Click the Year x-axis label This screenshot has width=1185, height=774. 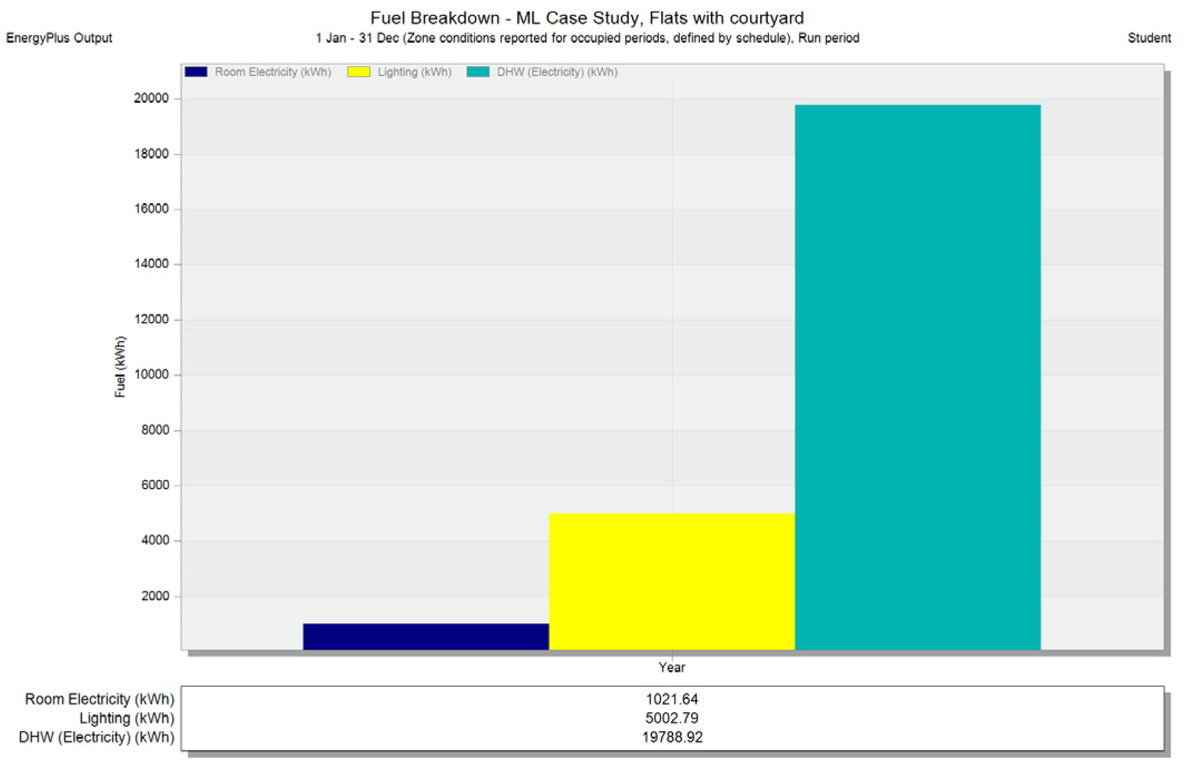(672, 667)
